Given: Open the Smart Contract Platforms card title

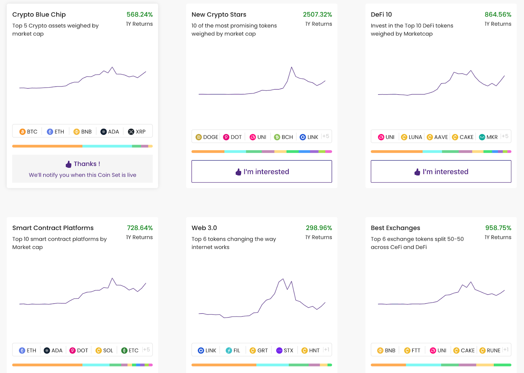Looking at the screenshot, I should (x=53, y=228).
